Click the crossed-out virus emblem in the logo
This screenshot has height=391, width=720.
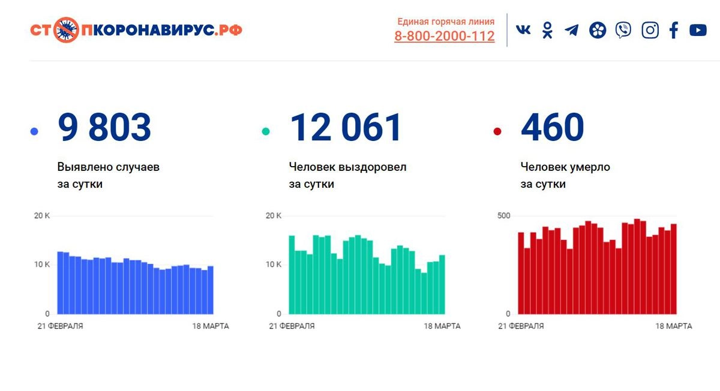66,29
